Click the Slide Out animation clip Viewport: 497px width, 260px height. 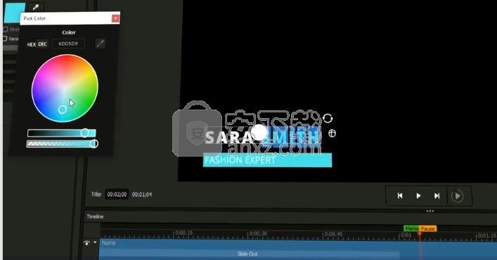click(249, 254)
